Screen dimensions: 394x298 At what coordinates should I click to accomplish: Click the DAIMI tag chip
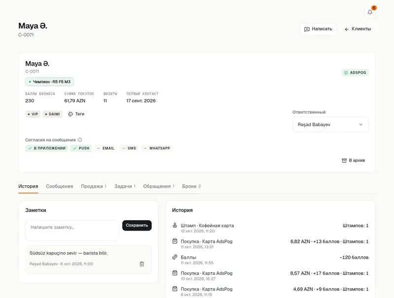tap(53, 114)
